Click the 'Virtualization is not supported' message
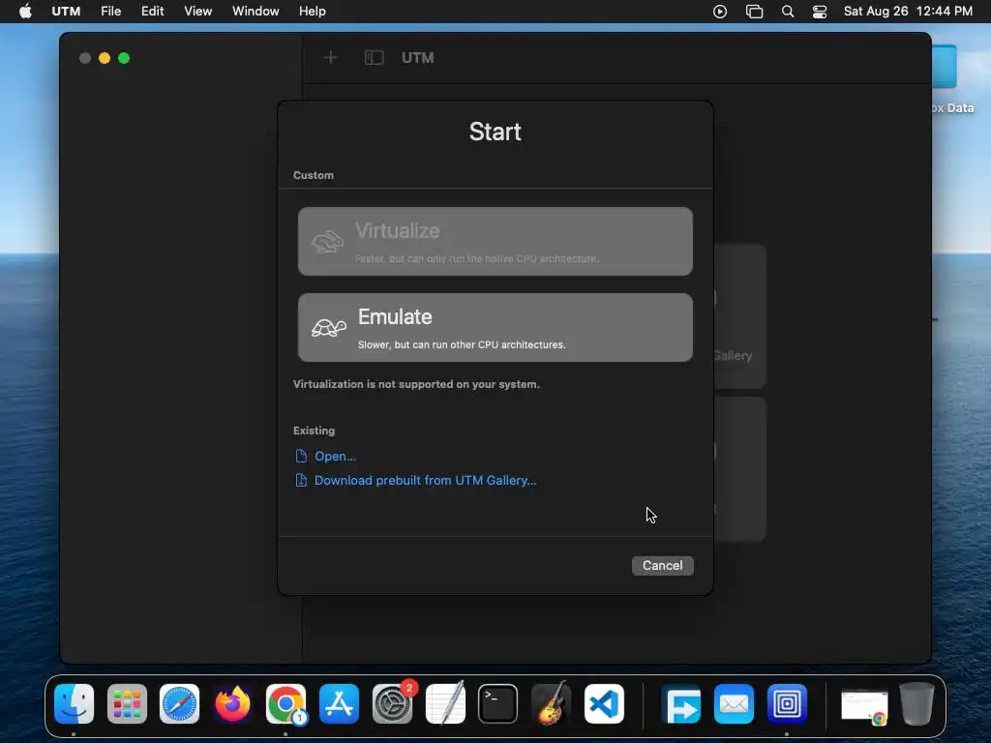This screenshot has width=991, height=743. pos(416,384)
